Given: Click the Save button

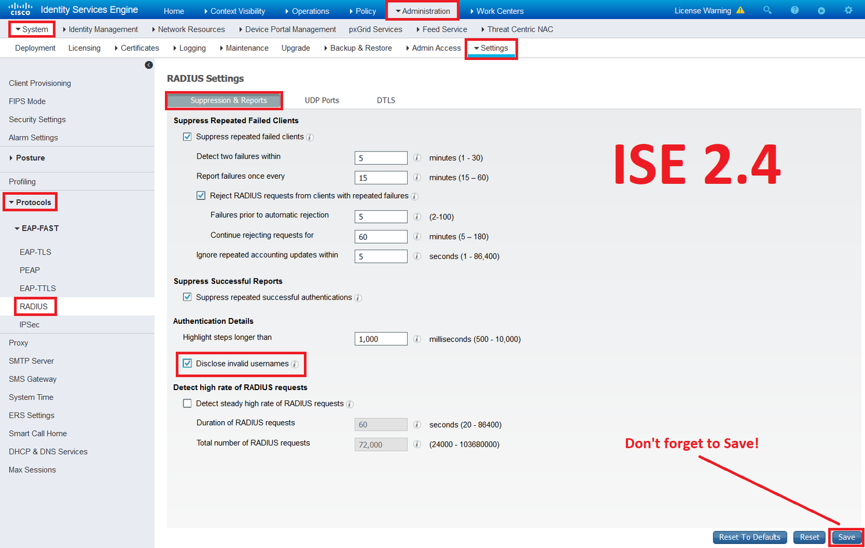Looking at the screenshot, I should pos(846,536).
